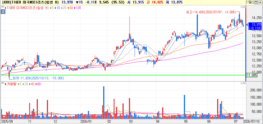Click the 05 month date axis label
This screenshot has width=263, height=124.
[186, 121]
